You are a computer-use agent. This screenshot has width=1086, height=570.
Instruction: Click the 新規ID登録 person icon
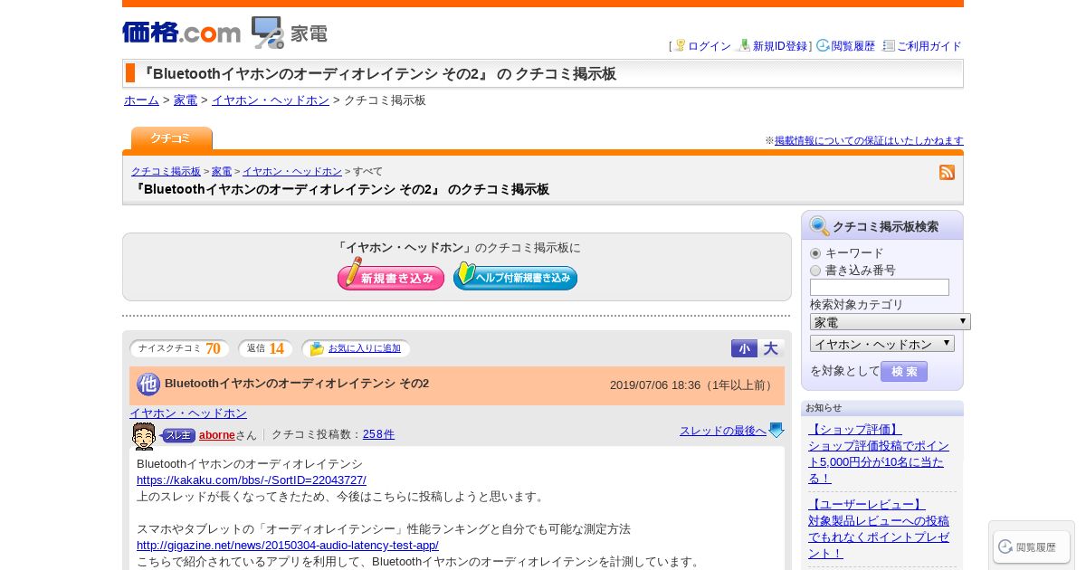(x=744, y=45)
